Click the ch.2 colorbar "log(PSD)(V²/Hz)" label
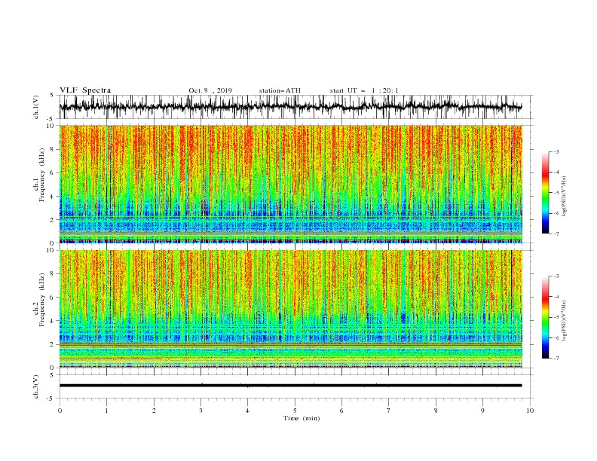The height and width of the screenshot is (461, 597). [x=565, y=320]
